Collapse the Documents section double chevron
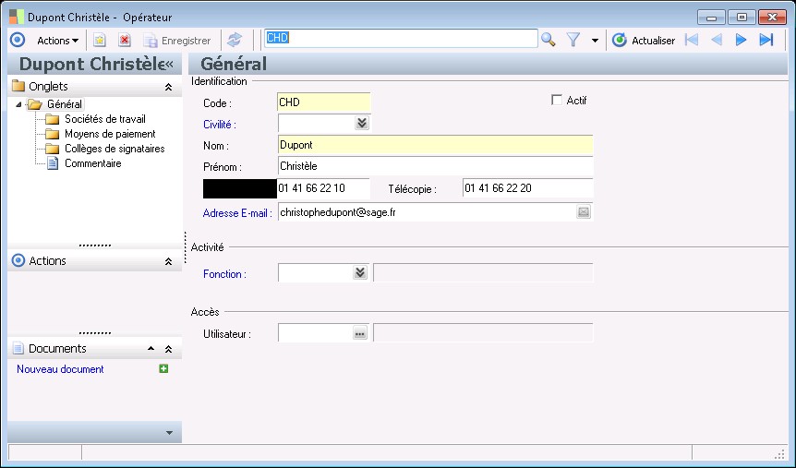The image size is (796, 468). coord(169,349)
